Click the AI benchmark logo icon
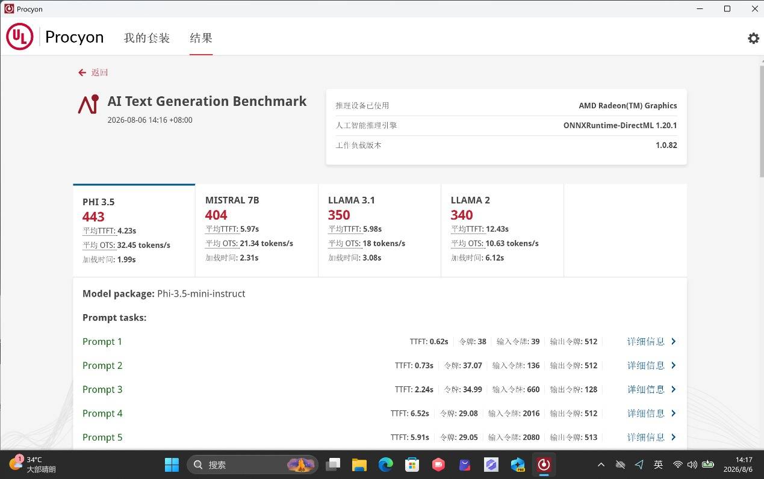 tap(88, 104)
